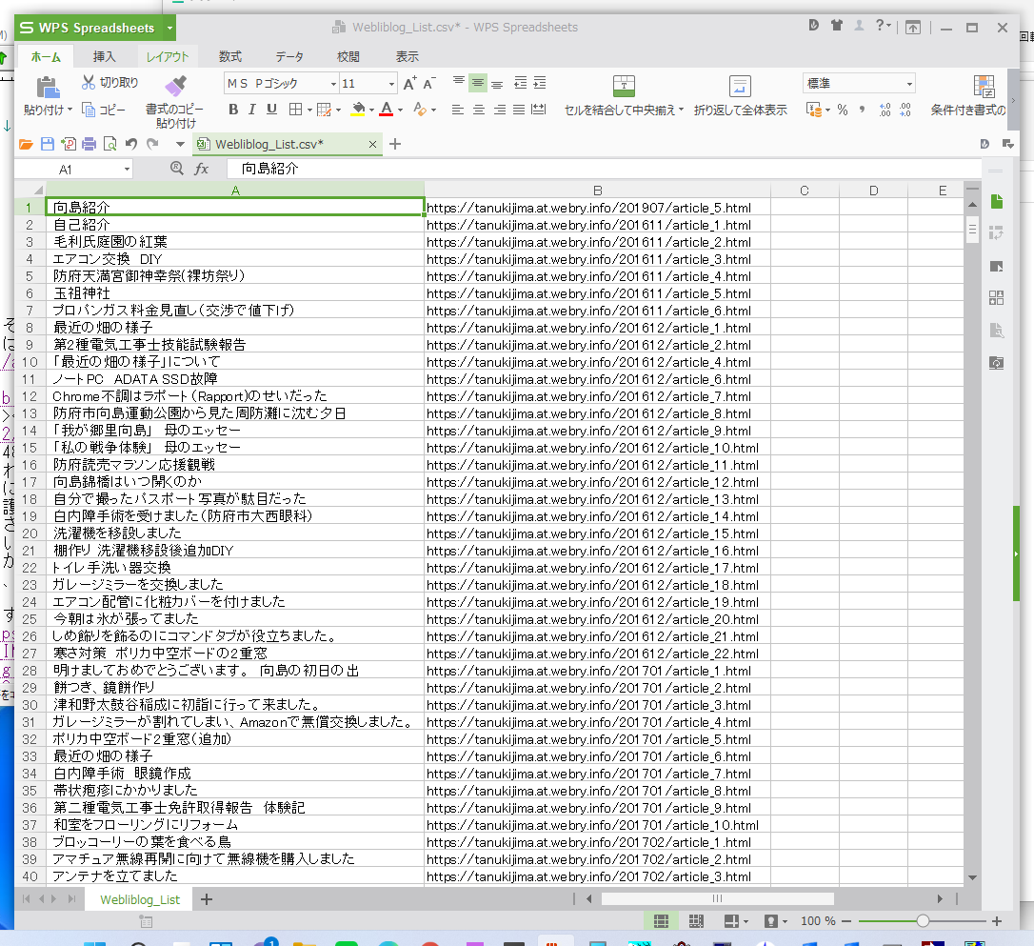Image resolution: width=1034 pixels, height=946 pixels.
Task: Click the Conditional Formatting (条件付き書式) icon
Action: point(984,86)
